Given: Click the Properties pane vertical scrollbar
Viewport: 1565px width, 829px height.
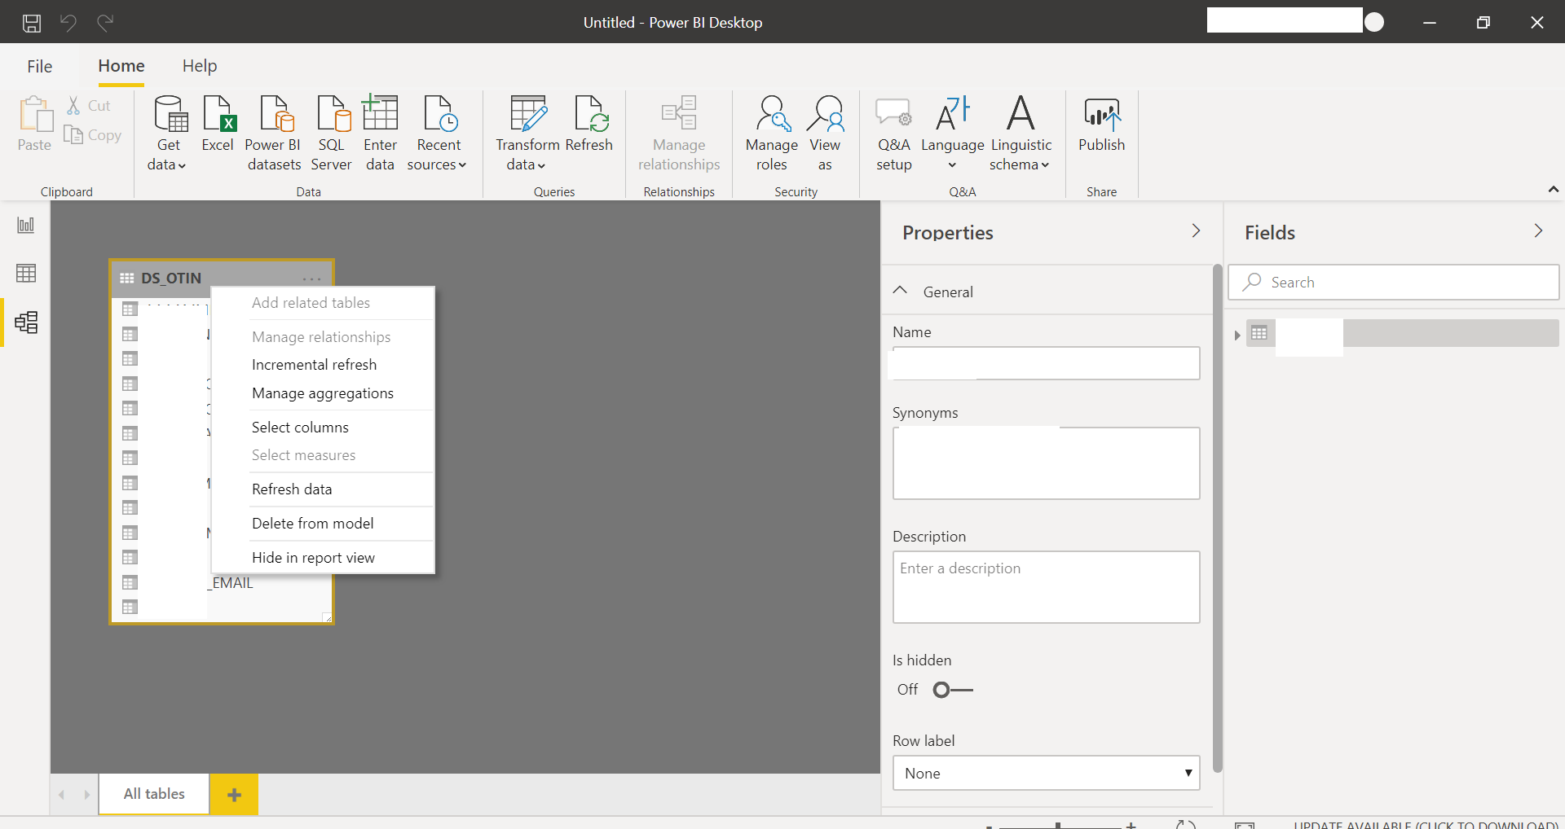Looking at the screenshot, I should coord(1218,518).
